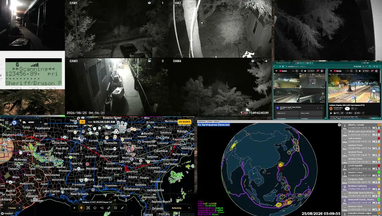The width and height of the screenshot is (382, 216).
Task: Click the No Earthquakes Detected status label
Action: 214,125
